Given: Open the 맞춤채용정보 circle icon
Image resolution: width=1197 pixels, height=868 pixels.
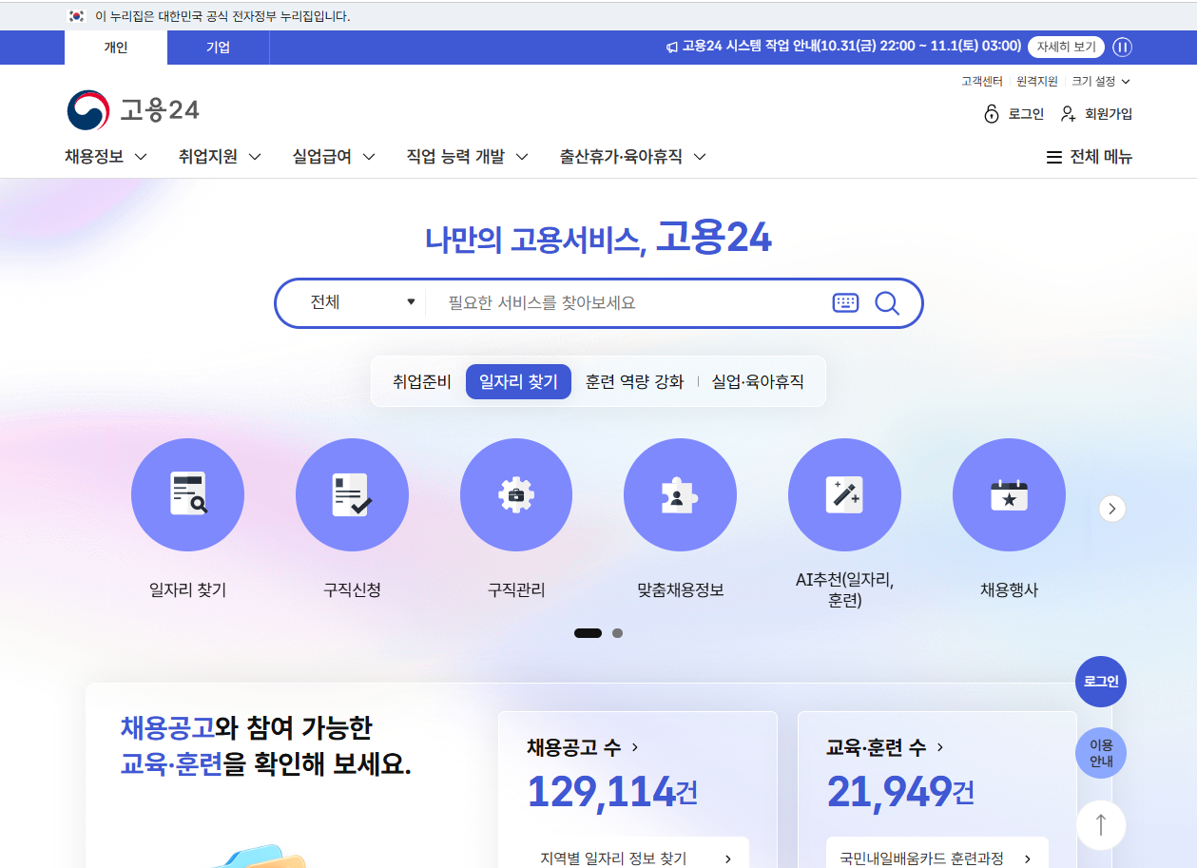Looking at the screenshot, I should pyautogui.click(x=680, y=495).
